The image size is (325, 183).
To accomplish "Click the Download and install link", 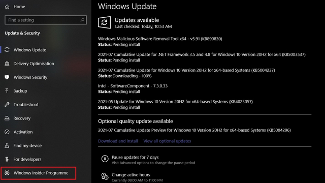I will tap(118, 141).
